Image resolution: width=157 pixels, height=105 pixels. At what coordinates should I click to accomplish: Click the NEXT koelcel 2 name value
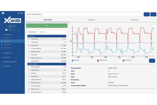coord(113,77)
